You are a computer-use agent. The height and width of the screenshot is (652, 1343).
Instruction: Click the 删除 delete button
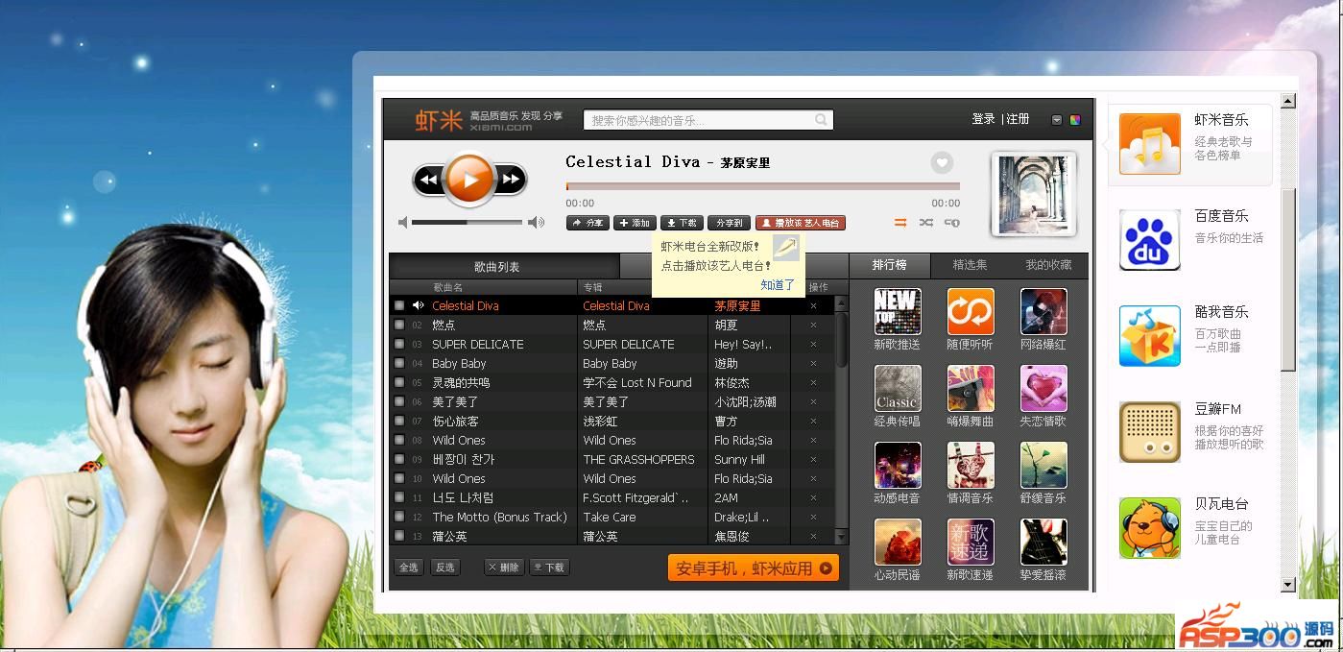504,567
